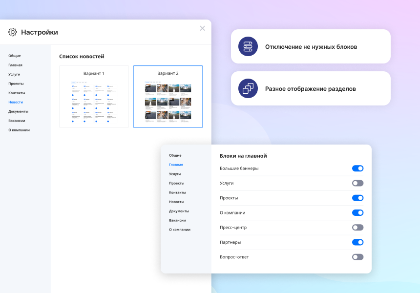Select Главная in the front panel menu

click(x=176, y=165)
